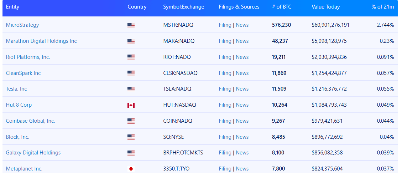Open Filing link for Marathon Digital
The height and width of the screenshot is (173, 402).
225,41
